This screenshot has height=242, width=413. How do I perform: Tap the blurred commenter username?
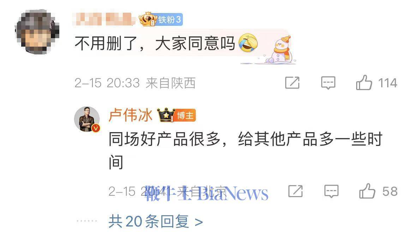pos(104,19)
